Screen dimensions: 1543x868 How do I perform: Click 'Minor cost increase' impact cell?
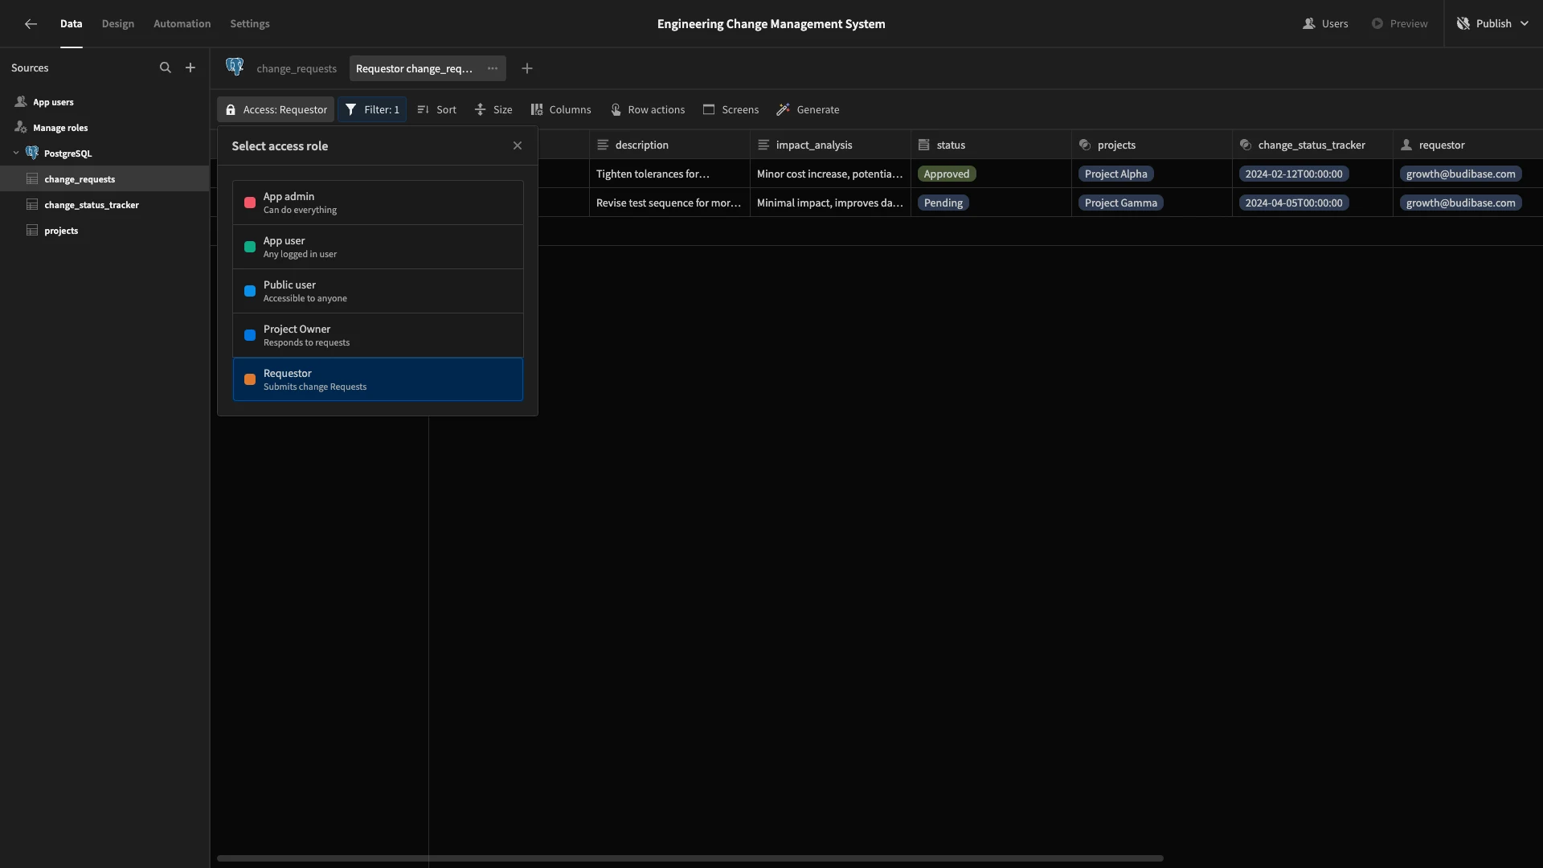pyautogui.click(x=830, y=174)
